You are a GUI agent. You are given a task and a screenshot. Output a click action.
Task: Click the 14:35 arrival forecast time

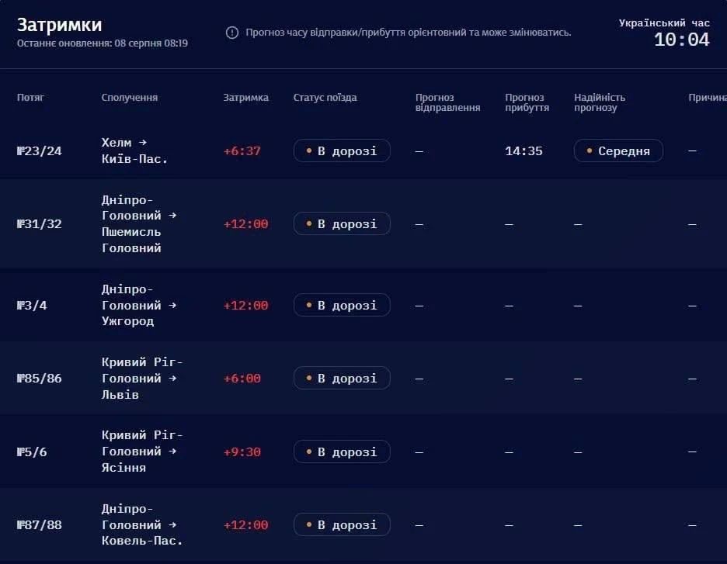[x=524, y=151]
